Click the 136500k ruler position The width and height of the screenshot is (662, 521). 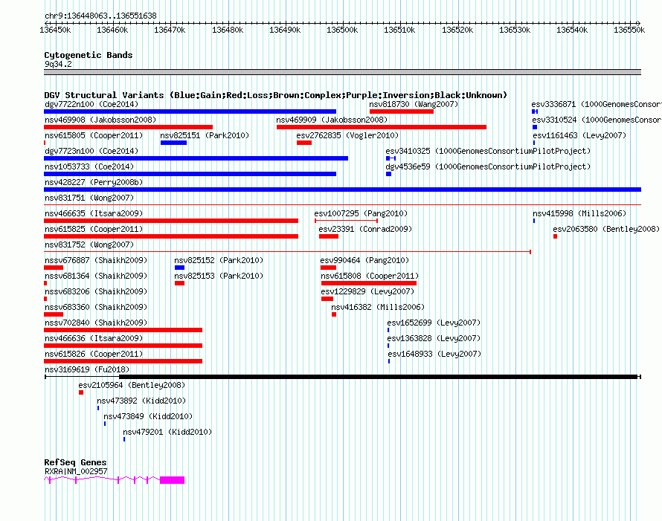point(342,30)
